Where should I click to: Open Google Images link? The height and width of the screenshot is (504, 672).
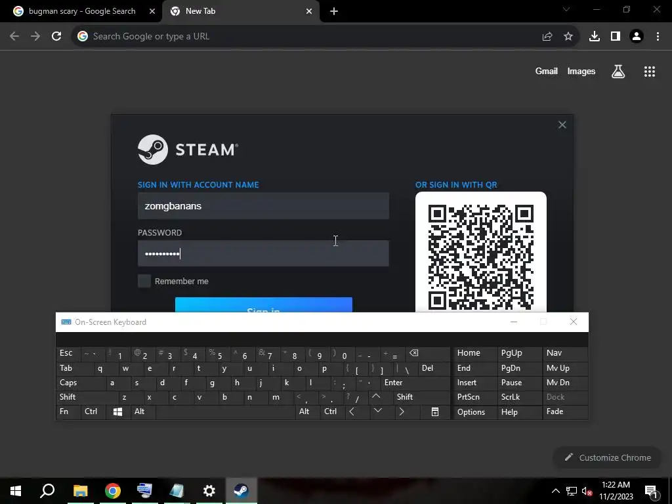581,72
